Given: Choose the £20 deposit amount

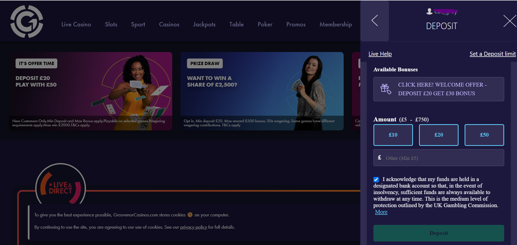Looking at the screenshot, I should click(439, 135).
